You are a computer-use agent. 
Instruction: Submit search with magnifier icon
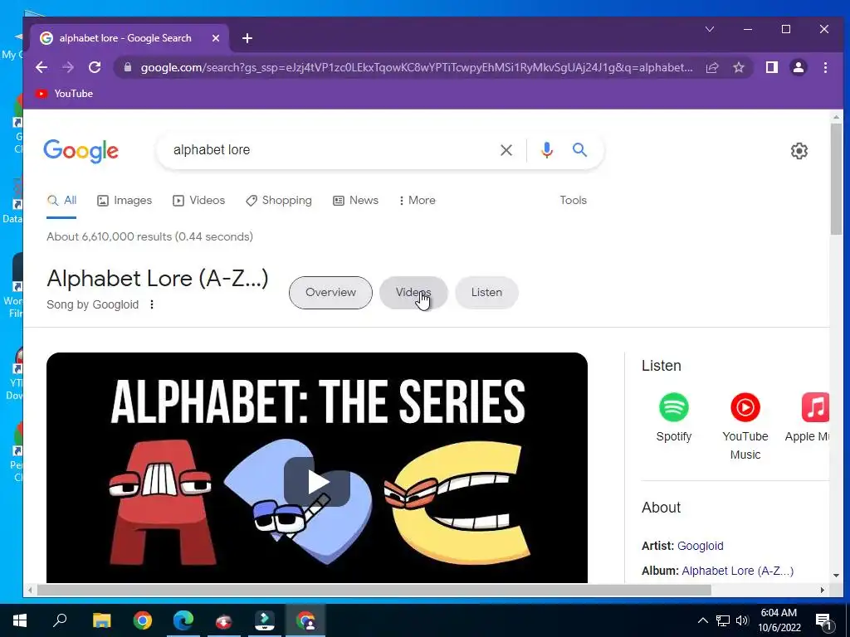[580, 150]
